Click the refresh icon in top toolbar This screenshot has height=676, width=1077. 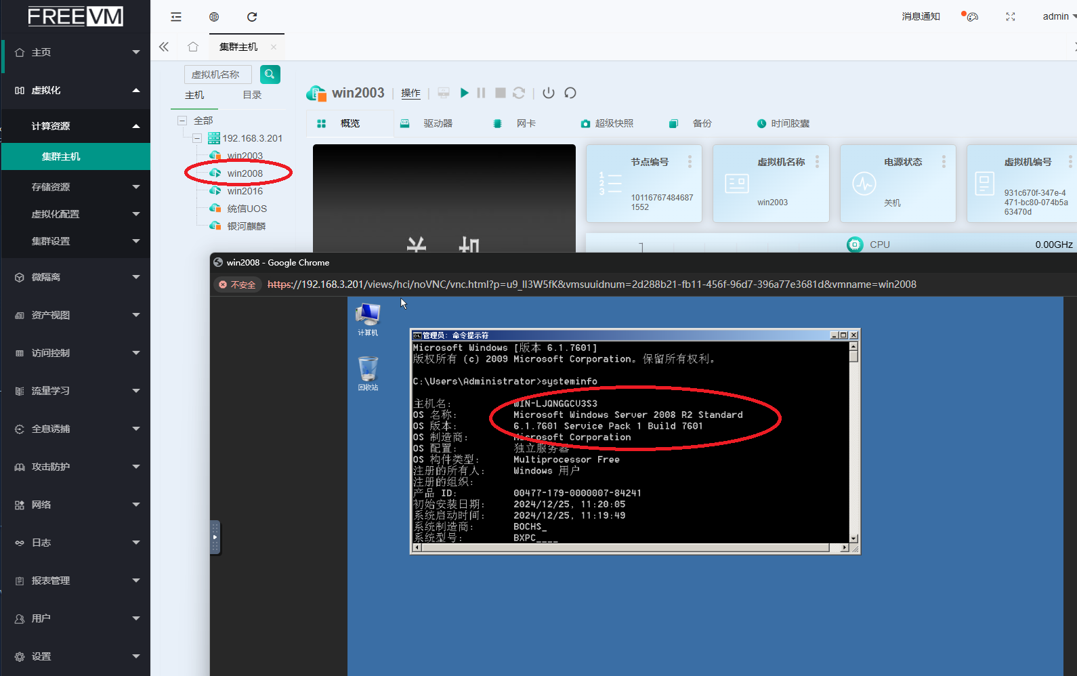(x=252, y=17)
